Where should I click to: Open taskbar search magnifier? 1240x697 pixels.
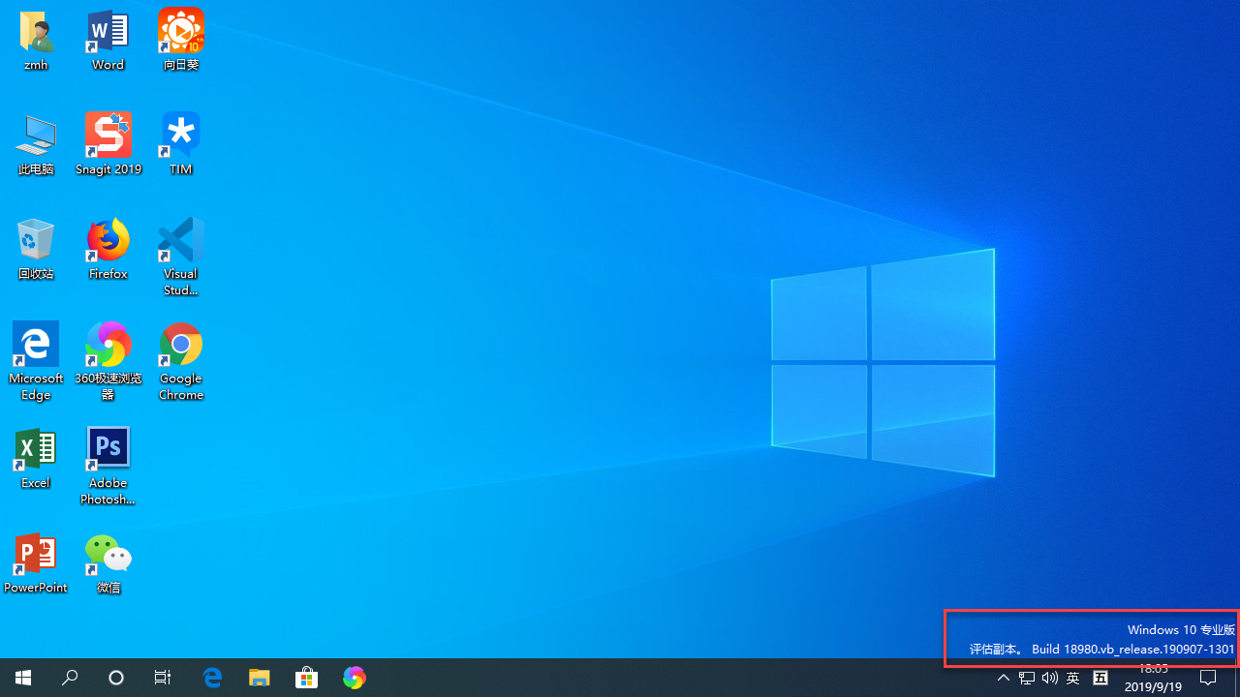(70, 678)
